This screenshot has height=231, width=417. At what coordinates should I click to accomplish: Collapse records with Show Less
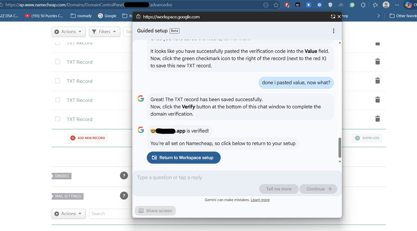pyautogui.click(x=367, y=138)
